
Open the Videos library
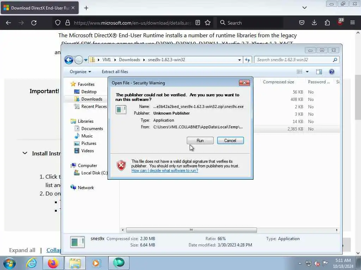coord(87,150)
